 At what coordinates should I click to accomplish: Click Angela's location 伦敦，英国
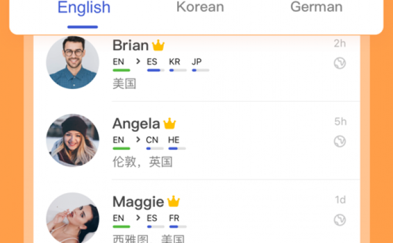[143, 162]
